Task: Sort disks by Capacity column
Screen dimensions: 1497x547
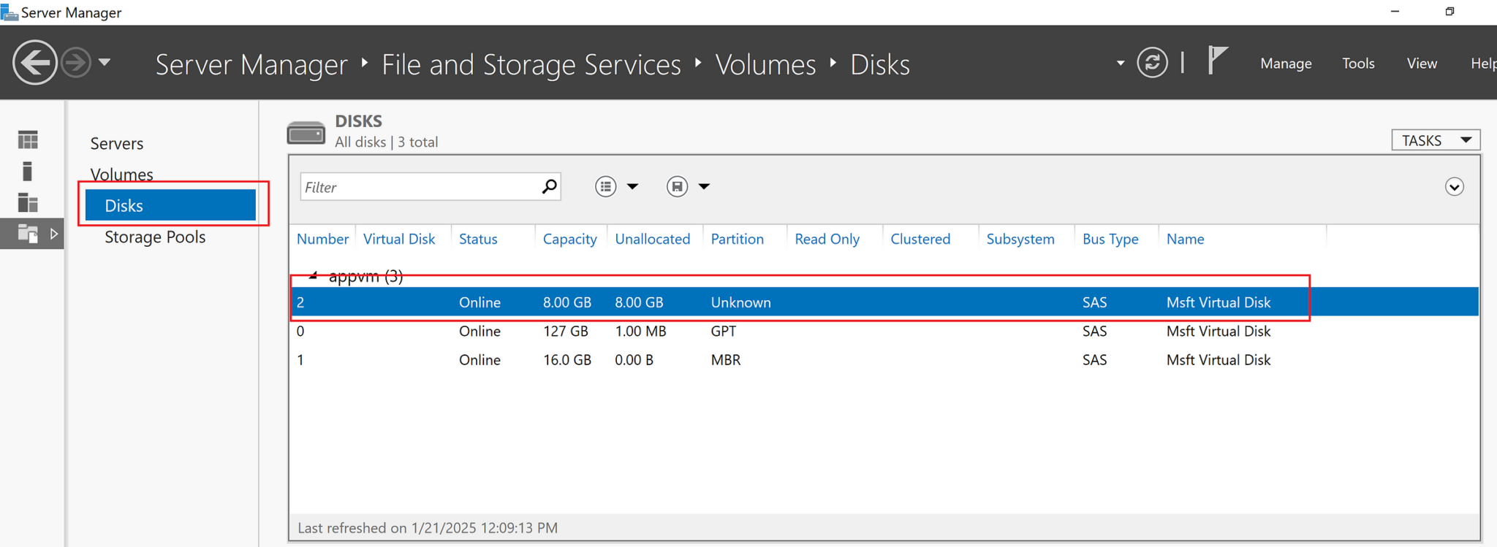Action: [569, 239]
